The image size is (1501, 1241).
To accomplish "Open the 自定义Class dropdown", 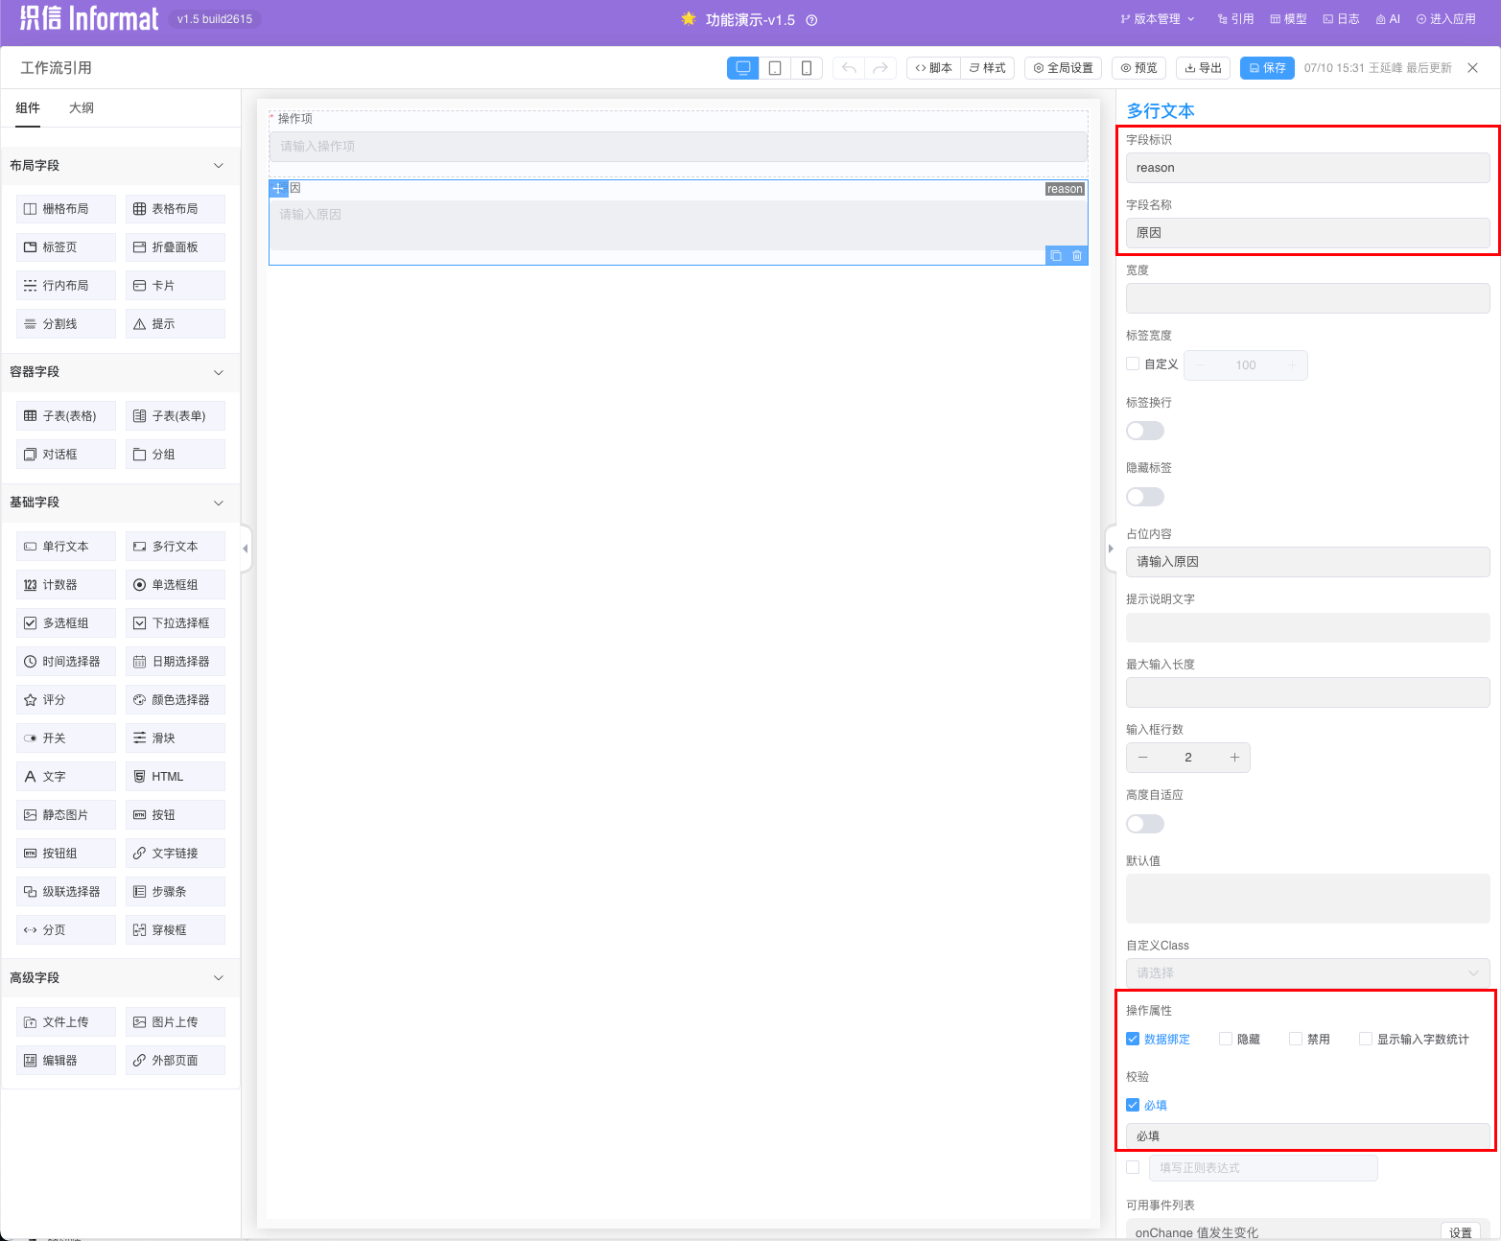I will tap(1307, 972).
